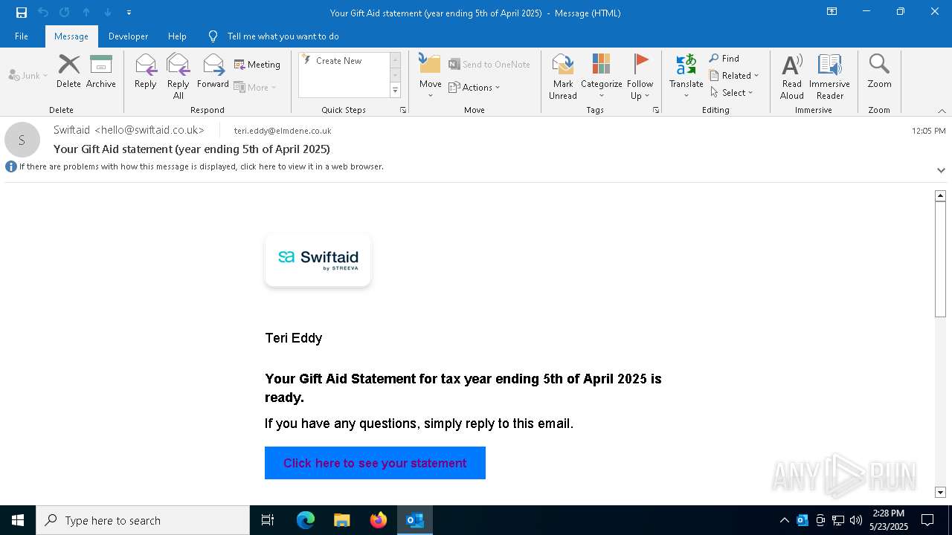Open the notification center icon
952x535 pixels.
click(927, 520)
